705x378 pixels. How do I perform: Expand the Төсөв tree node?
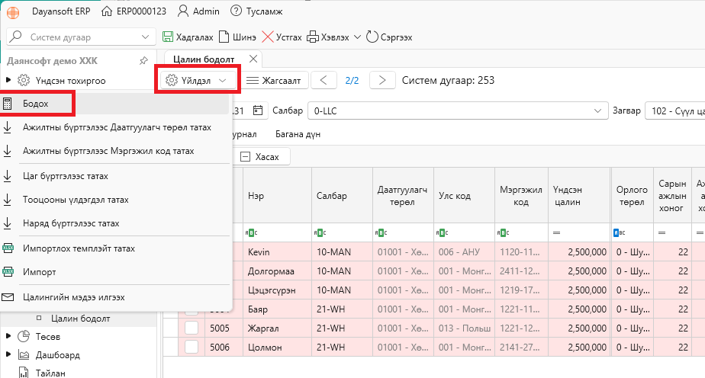pyautogui.click(x=8, y=336)
